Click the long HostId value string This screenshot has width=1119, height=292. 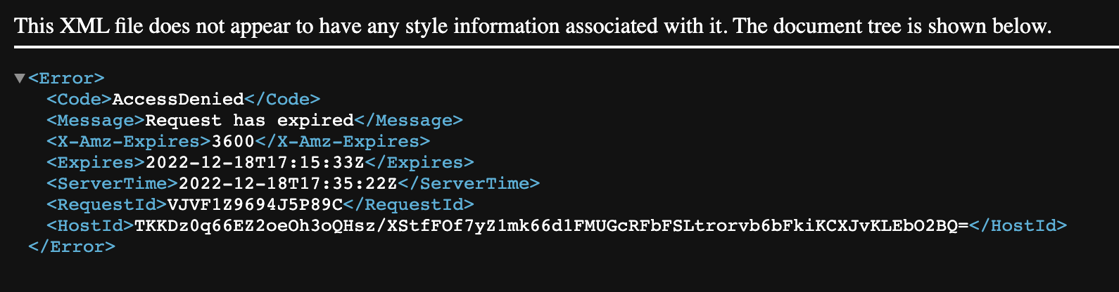552,226
